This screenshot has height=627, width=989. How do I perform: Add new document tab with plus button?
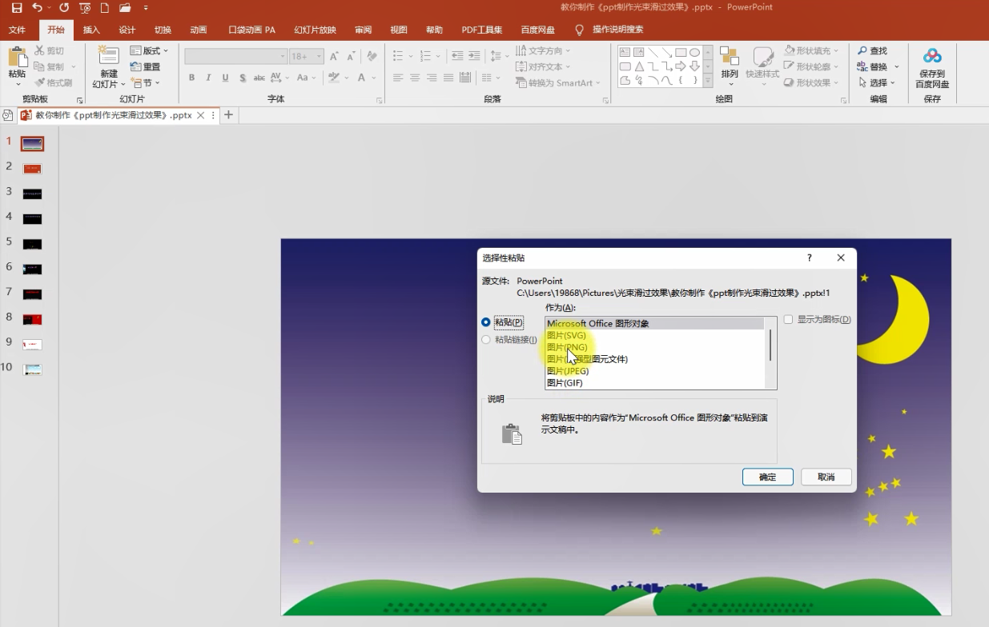tap(228, 115)
